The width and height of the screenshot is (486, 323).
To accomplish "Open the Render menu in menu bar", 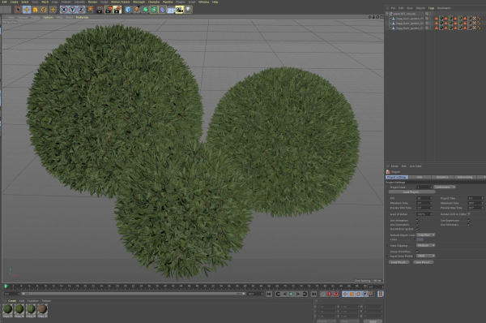I will pos(92,2).
